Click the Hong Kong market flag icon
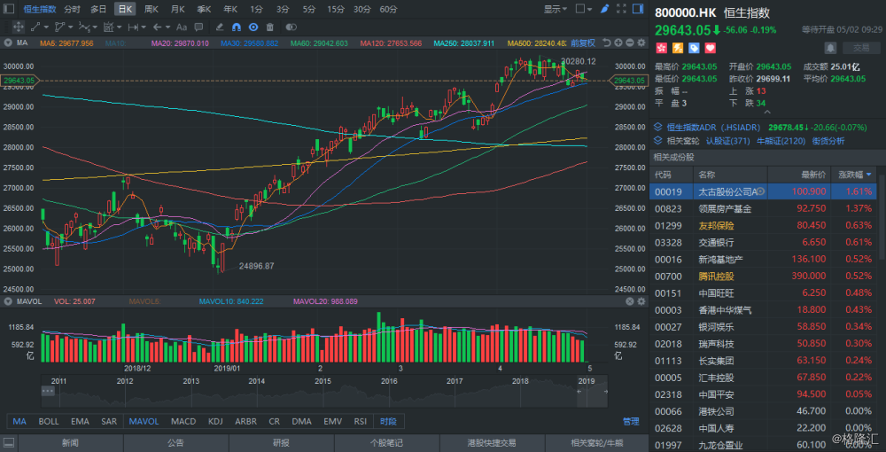Viewport: 886px width, 452px height. coord(661,48)
